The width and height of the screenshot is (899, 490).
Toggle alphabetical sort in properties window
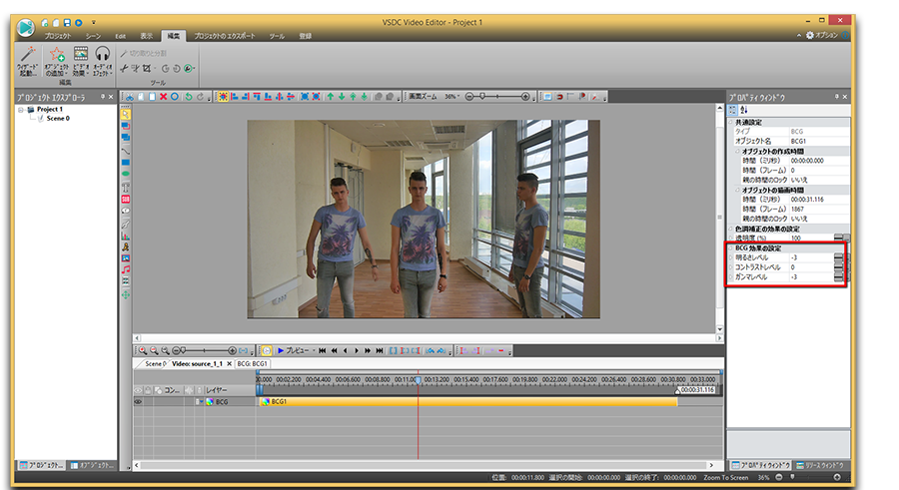pos(744,110)
